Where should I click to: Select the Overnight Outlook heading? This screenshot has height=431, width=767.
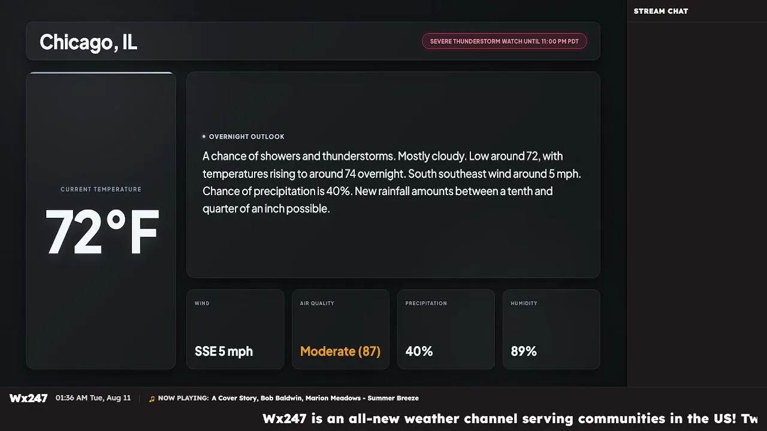246,136
